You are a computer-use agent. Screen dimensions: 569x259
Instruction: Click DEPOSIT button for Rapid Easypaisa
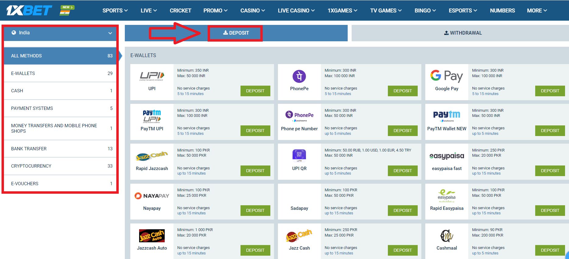(x=550, y=210)
